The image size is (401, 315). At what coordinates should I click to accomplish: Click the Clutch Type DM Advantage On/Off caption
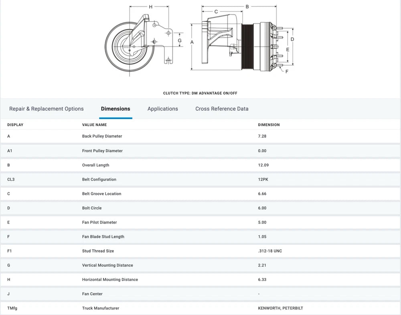tap(200, 93)
